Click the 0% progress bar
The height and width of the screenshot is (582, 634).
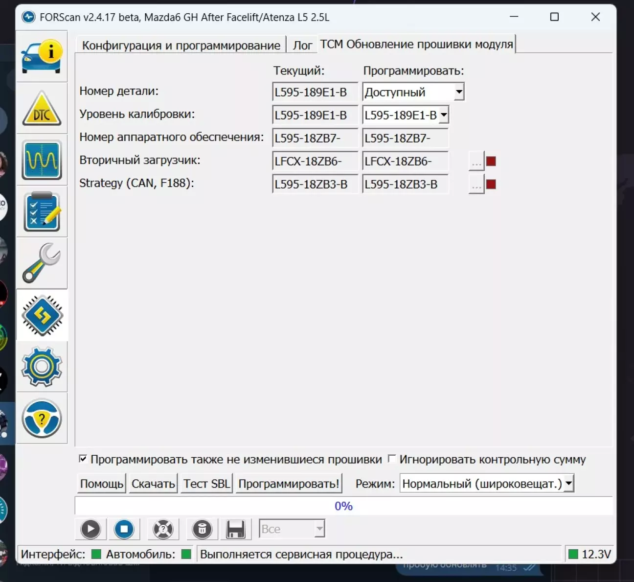pyautogui.click(x=343, y=506)
